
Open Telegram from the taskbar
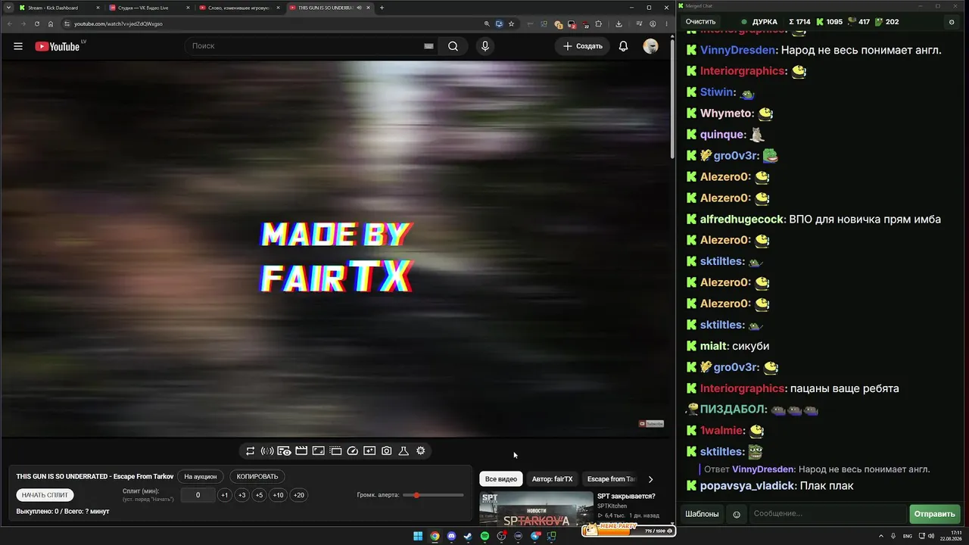[535, 537]
